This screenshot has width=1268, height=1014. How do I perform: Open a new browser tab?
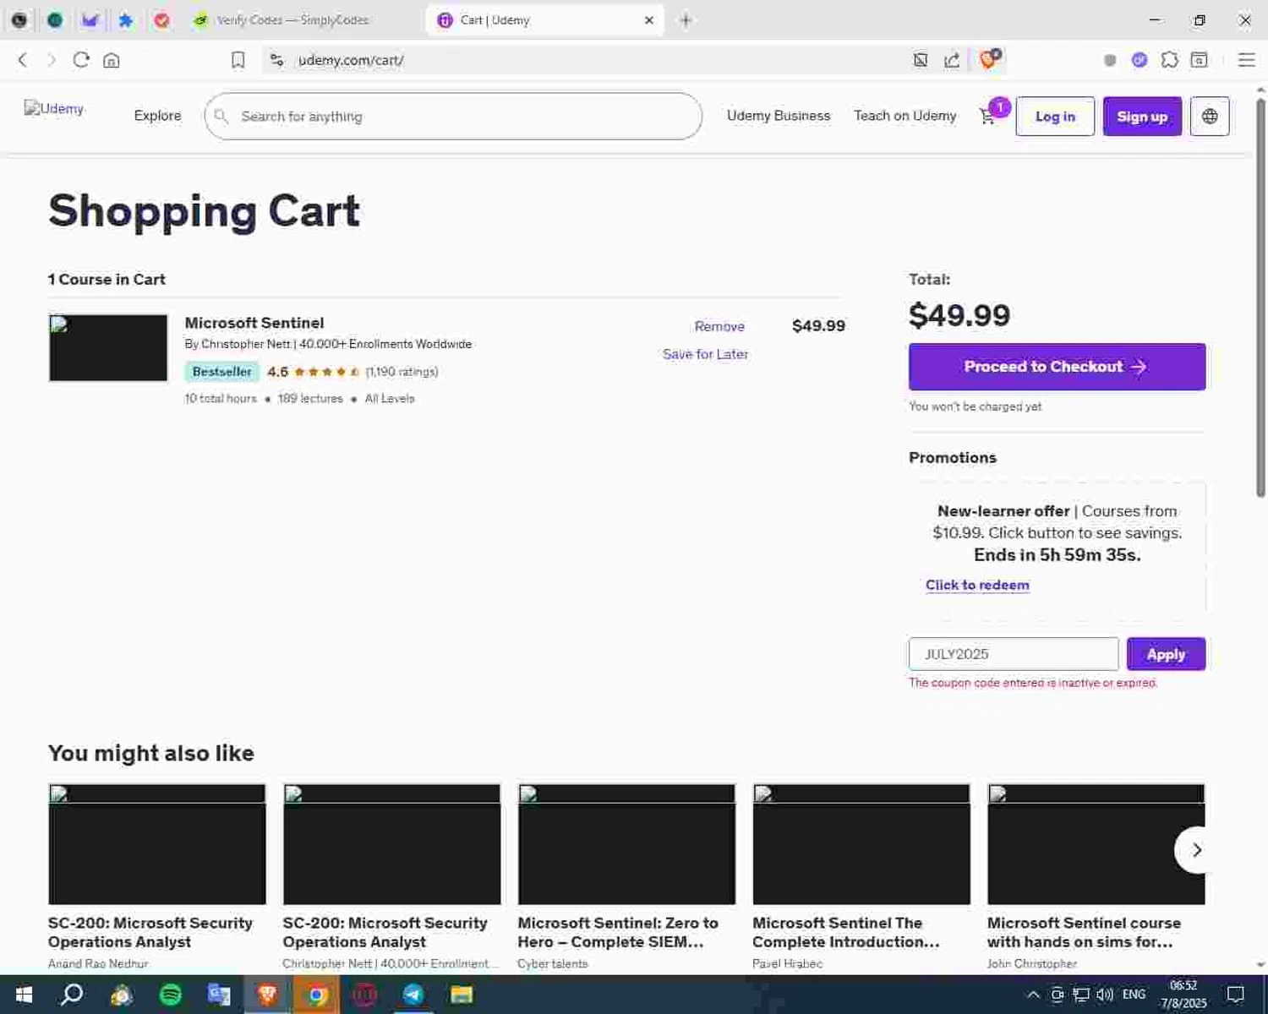(686, 20)
